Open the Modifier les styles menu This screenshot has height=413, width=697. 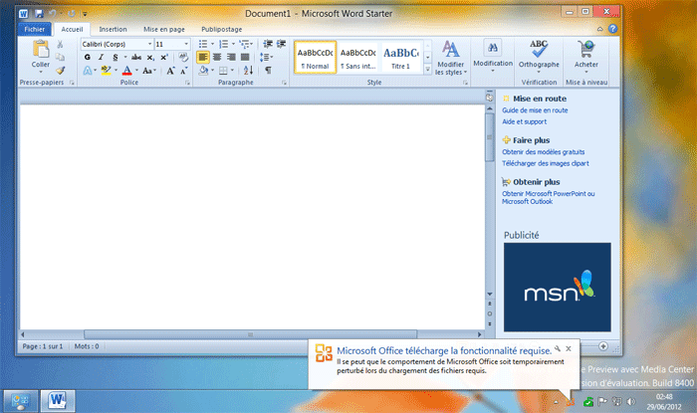click(x=451, y=58)
